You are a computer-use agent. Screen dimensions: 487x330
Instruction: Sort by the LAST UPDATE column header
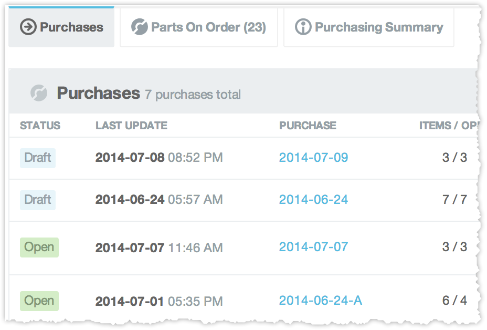click(x=131, y=126)
